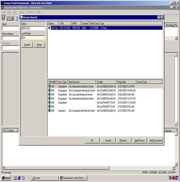Click the Enc Type column header
Image resolution: width=180 pixels, height=182 pixels.
62,82
